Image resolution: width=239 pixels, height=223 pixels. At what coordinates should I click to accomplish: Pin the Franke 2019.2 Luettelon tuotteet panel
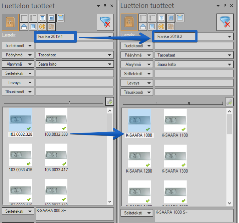tap(225, 5)
